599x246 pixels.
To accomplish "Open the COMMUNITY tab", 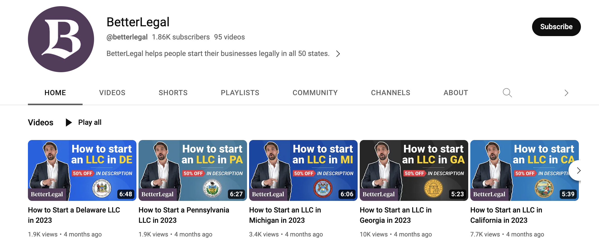I will pyautogui.click(x=315, y=93).
